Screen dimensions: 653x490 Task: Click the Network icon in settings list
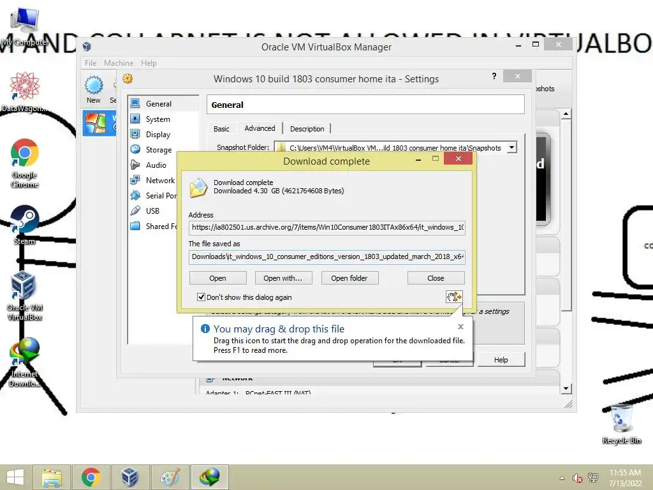click(135, 180)
